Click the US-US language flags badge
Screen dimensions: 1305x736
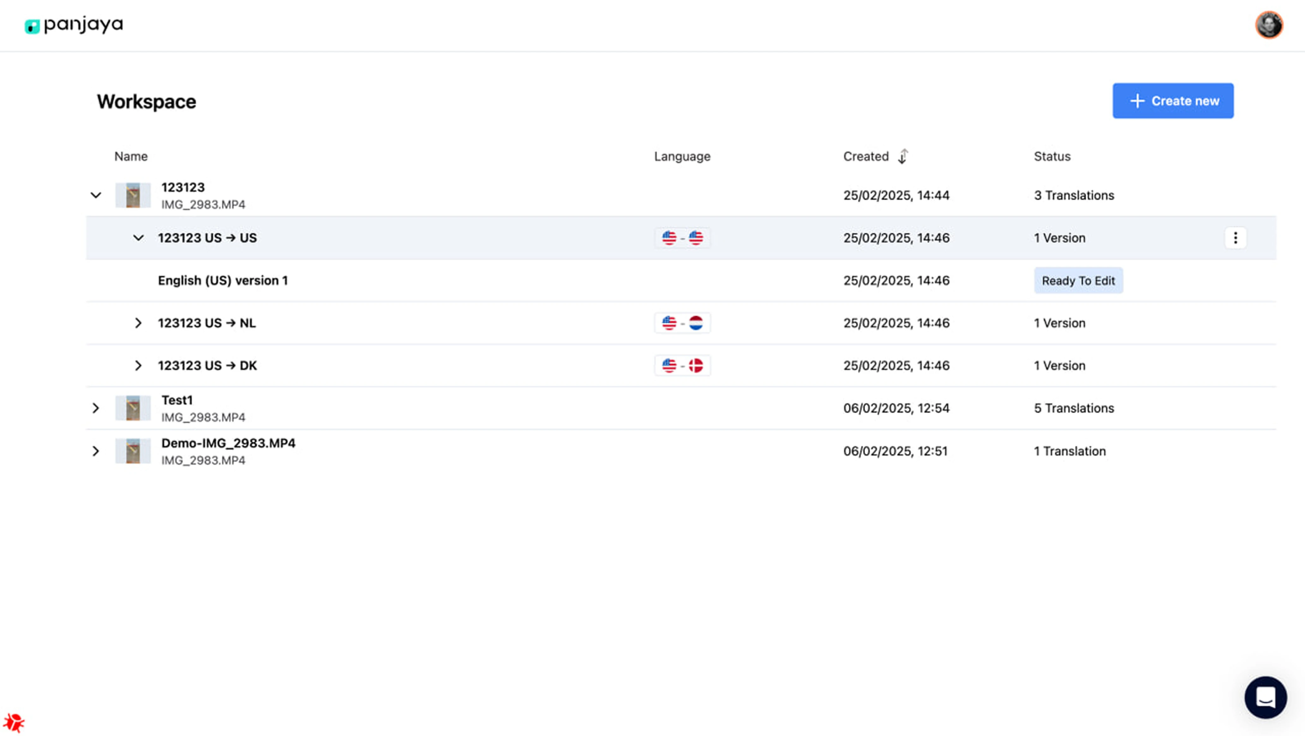point(682,238)
